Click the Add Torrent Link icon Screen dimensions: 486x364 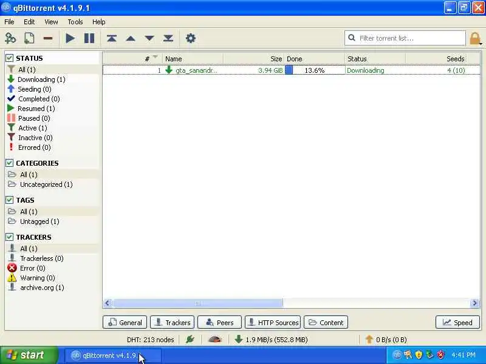10,38
